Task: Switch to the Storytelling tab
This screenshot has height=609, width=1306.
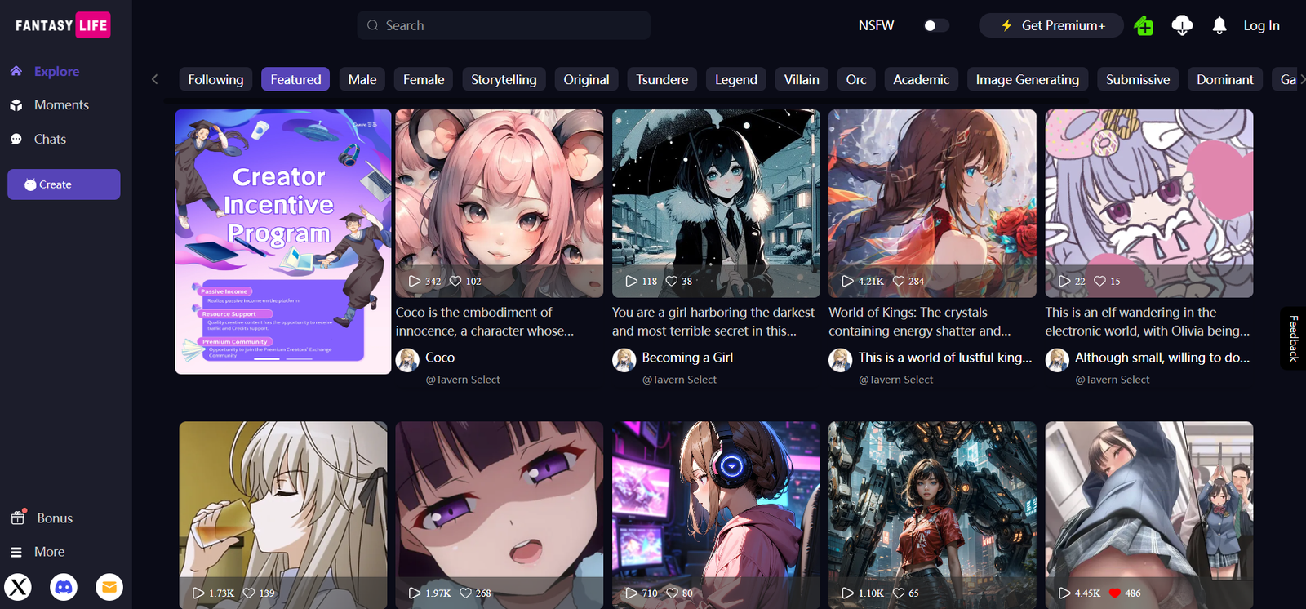Action: [504, 79]
